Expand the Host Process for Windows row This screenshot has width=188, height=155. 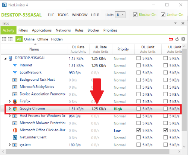[x=10, y=116]
